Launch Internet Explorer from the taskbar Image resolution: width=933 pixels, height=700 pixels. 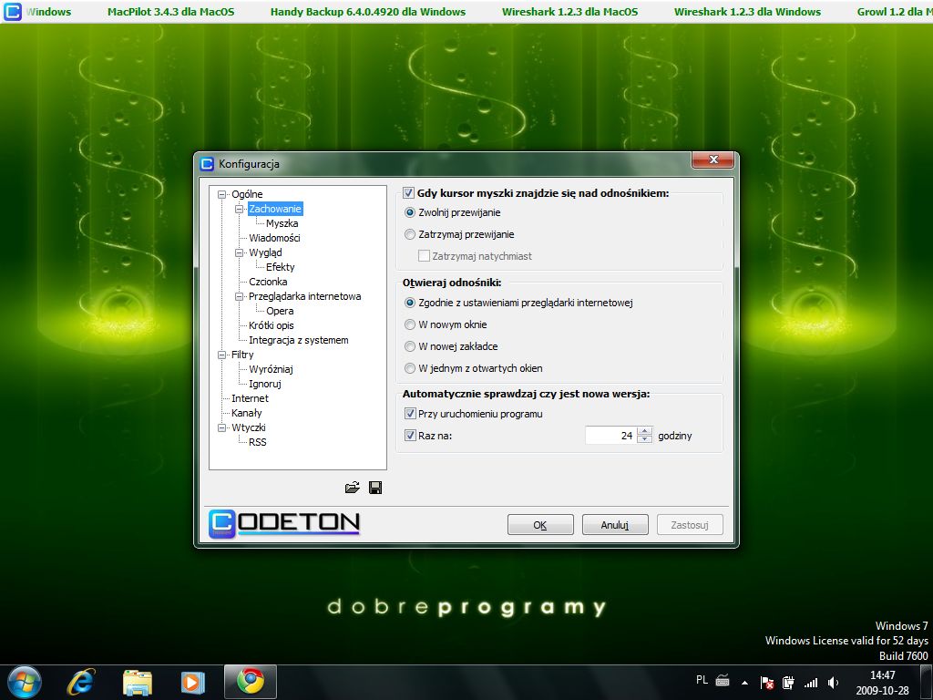81,682
